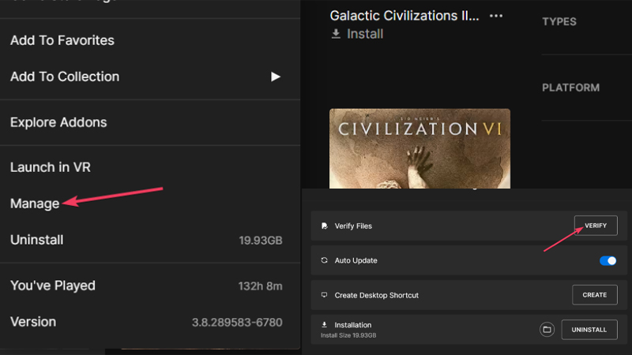Viewport: 632px width, 355px height.
Task: Toggle the Auto Update switch off
Action: click(x=608, y=261)
